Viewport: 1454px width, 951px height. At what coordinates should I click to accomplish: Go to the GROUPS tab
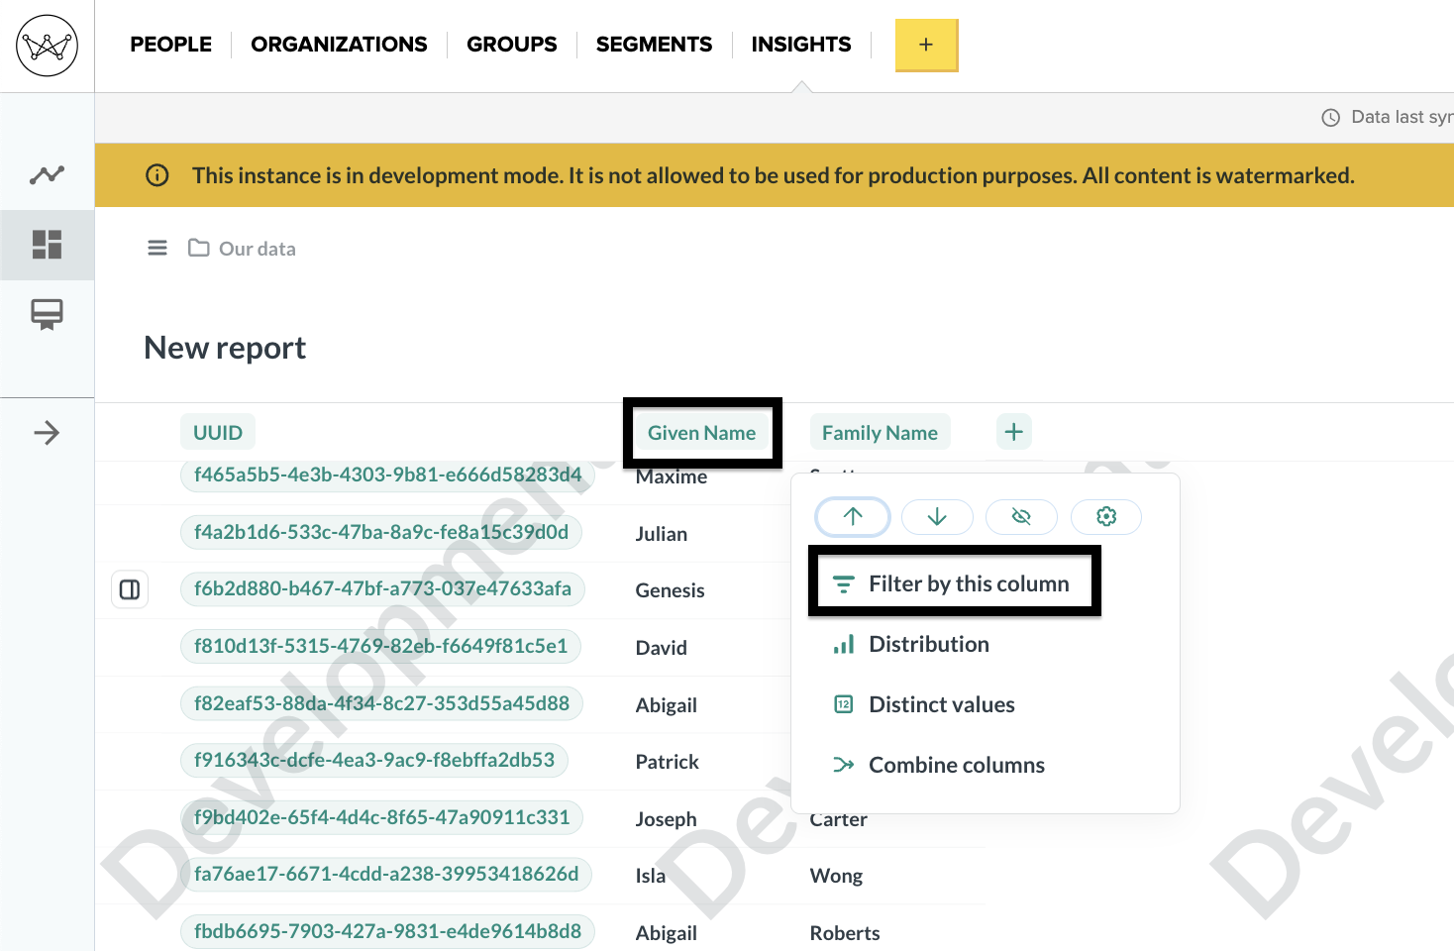[512, 45]
